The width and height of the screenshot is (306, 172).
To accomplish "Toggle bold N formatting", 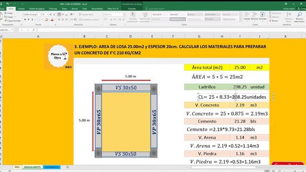I will coord(25,20).
